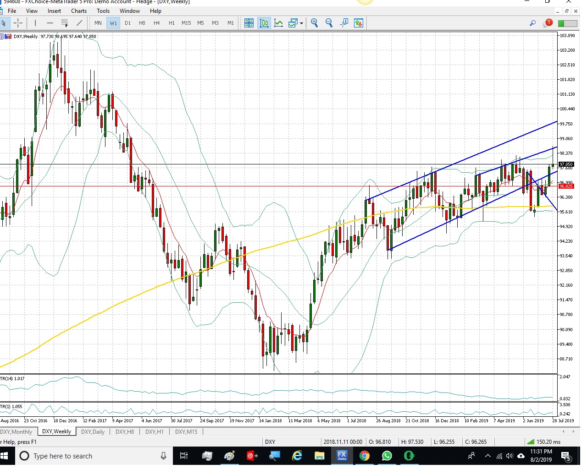Open the Help menu

pos(155,11)
